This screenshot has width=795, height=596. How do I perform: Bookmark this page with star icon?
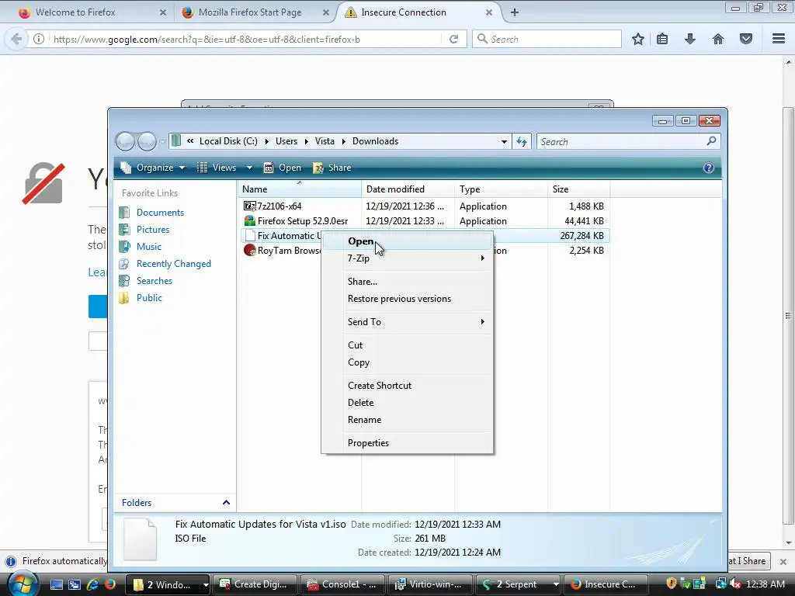(638, 39)
